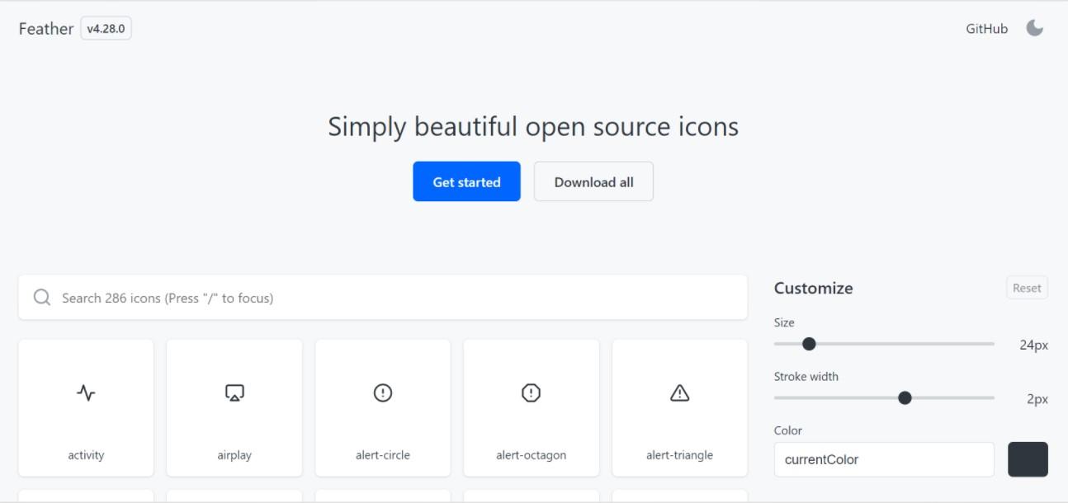Open the alert-triangle icon card
Viewport: 1068px width, 503px height.
(x=680, y=407)
